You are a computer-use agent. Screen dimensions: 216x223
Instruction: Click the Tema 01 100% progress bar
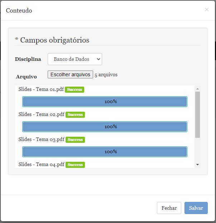[x=105, y=102]
